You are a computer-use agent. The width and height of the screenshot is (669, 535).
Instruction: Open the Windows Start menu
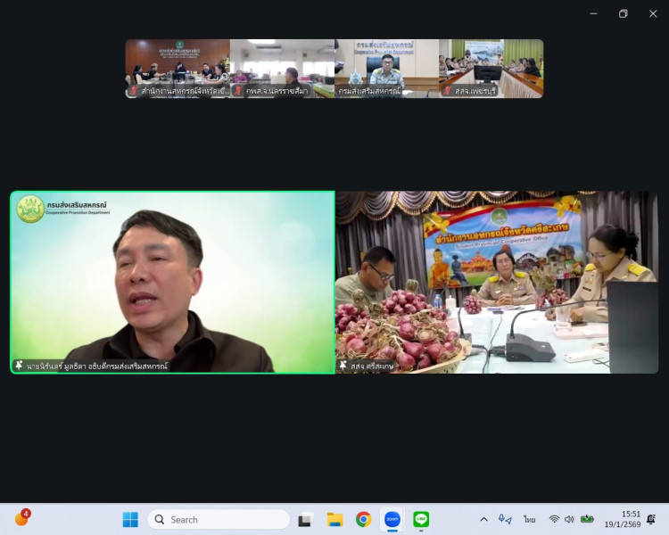[x=130, y=519]
